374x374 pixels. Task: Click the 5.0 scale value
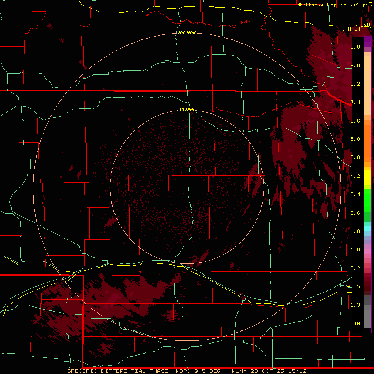click(x=355, y=157)
